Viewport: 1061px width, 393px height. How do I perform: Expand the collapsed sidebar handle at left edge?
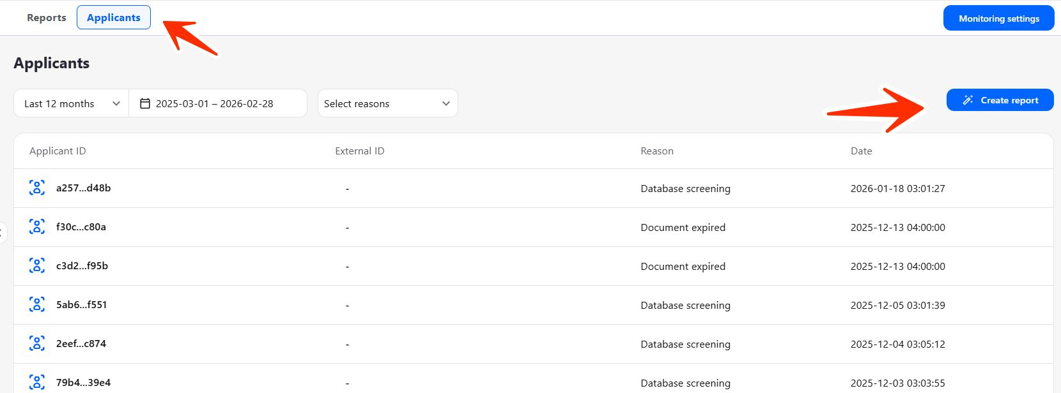(x=3, y=232)
